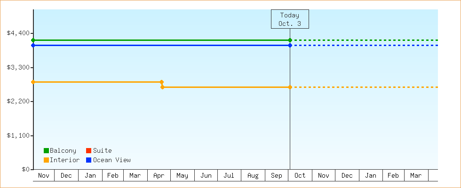This screenshot has width=461, height=188.
Task: Click the $4,400 price axis label
Action: click(18, 33)
